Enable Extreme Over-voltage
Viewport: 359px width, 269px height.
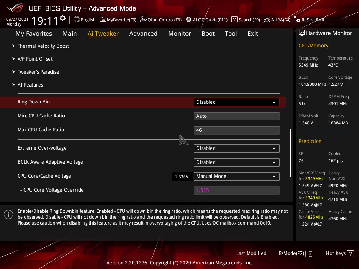pos(236,148)
